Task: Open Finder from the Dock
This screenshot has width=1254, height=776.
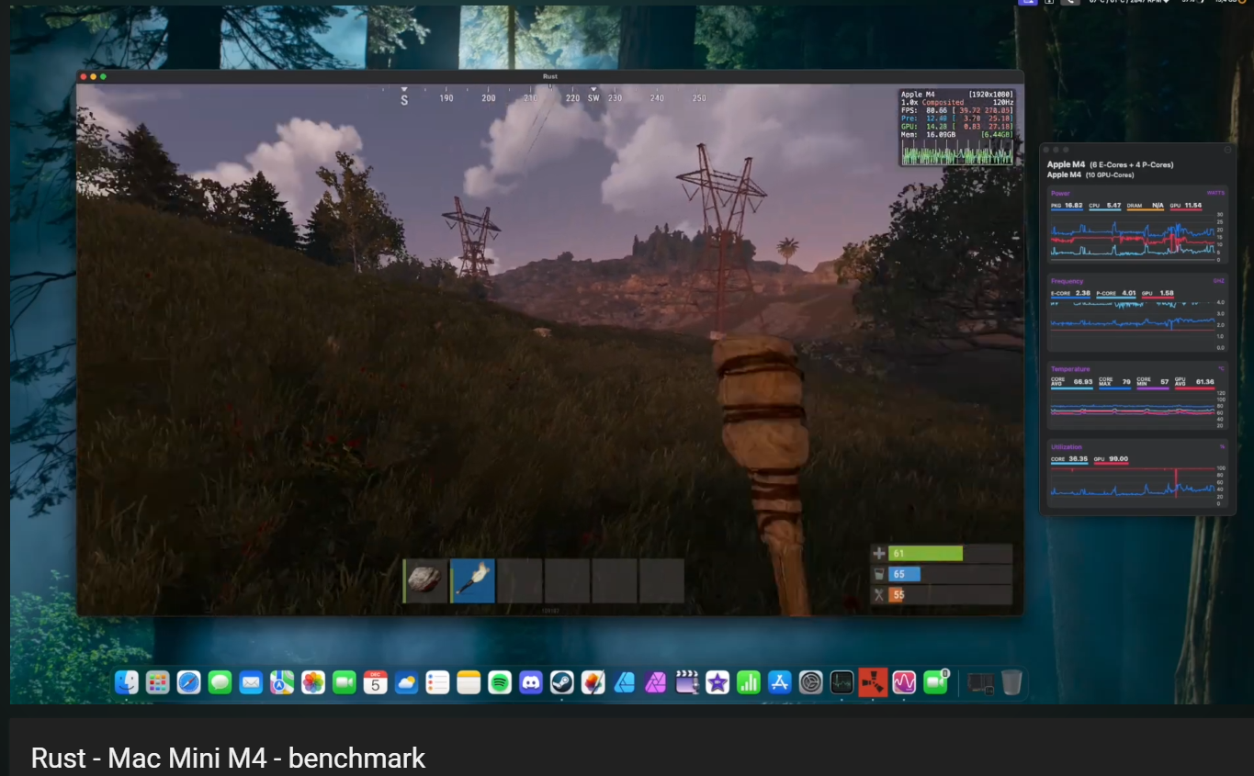Action: (x=127, y=682)
